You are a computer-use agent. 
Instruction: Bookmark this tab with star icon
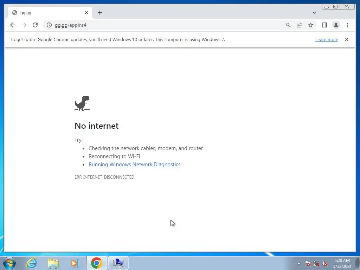(311, 25)
